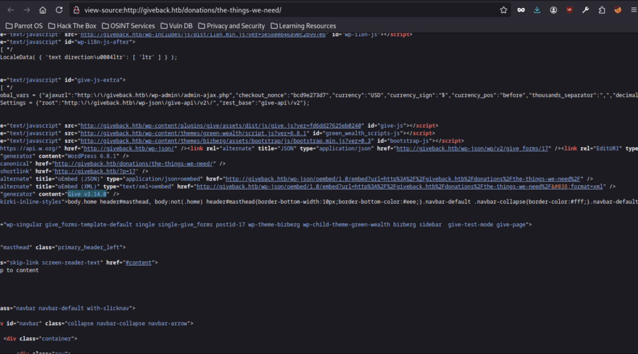Viewport: 638px width, 354px height.
Task: Bookmark this page with the star icon
Action: pyautogui.click(x=503, y=10)
